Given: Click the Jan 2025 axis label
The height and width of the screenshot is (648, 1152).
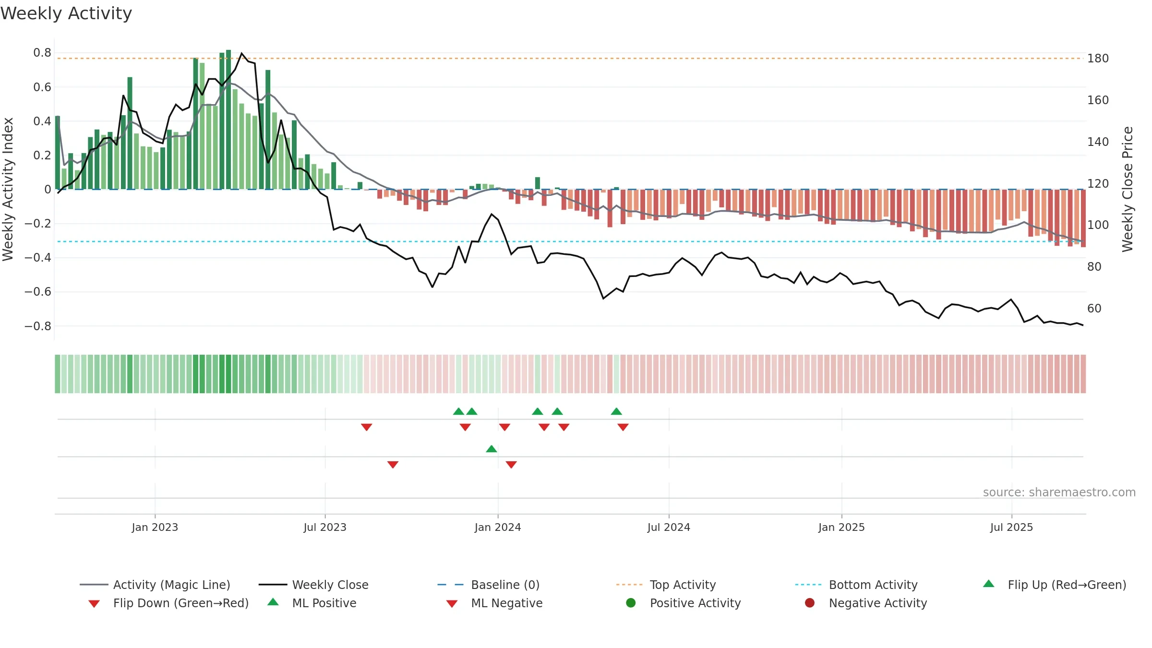Looking at the screenshot, I should 841,528.
